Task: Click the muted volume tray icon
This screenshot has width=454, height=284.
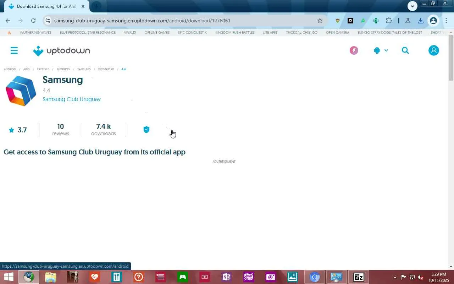Action: (x=421, y=277)
